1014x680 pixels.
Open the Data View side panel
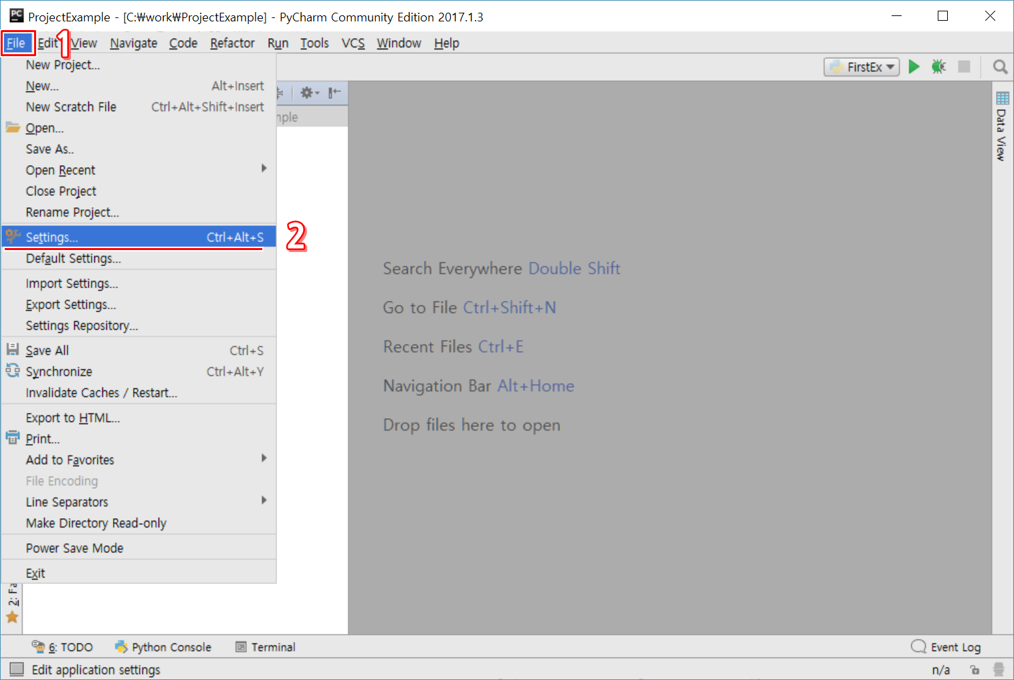pyautogui.click(x=1001, y=126)
